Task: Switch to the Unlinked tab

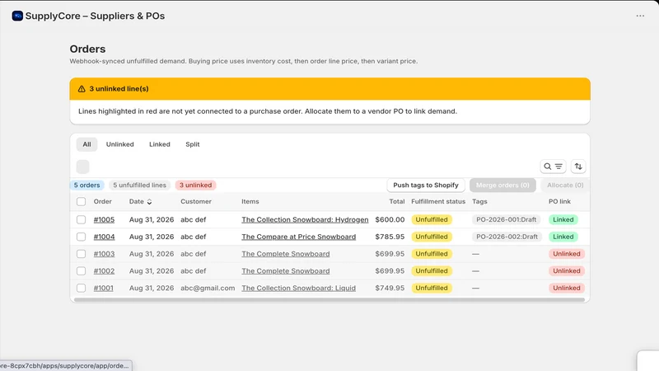Action: tap(119, 144)
